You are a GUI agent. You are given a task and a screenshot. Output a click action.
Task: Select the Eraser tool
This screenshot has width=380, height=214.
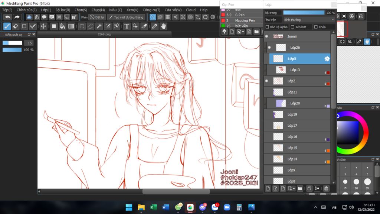point(16,26)
